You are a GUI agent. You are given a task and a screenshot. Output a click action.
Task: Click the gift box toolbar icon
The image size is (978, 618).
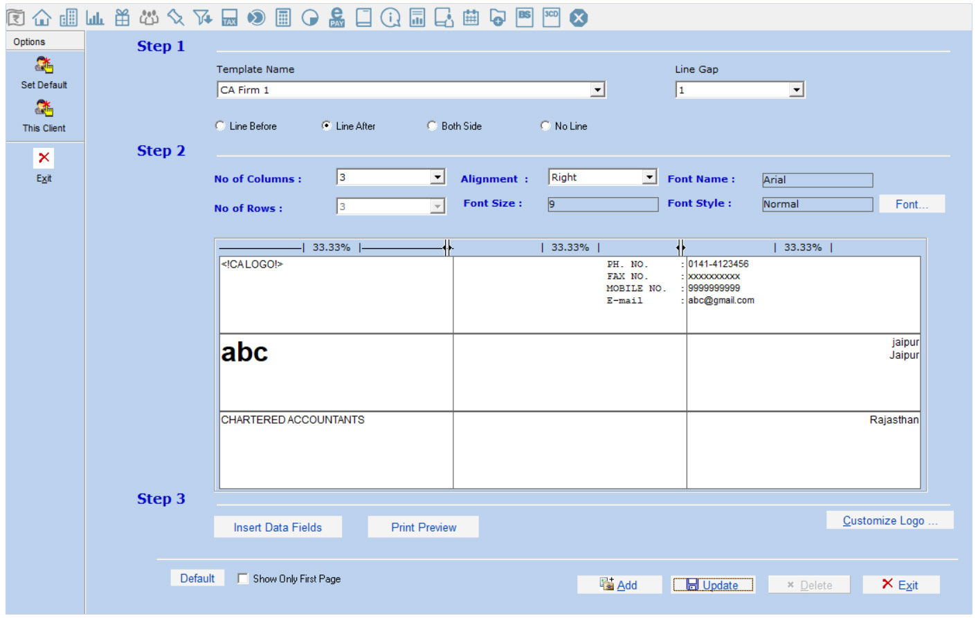tap(123, 18)
